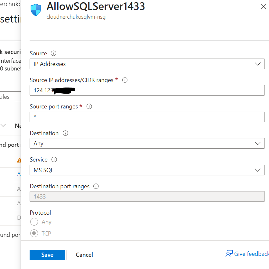The image size is (269, 269).
Task: Click the Destination info icon
Action: click(65, 133)
